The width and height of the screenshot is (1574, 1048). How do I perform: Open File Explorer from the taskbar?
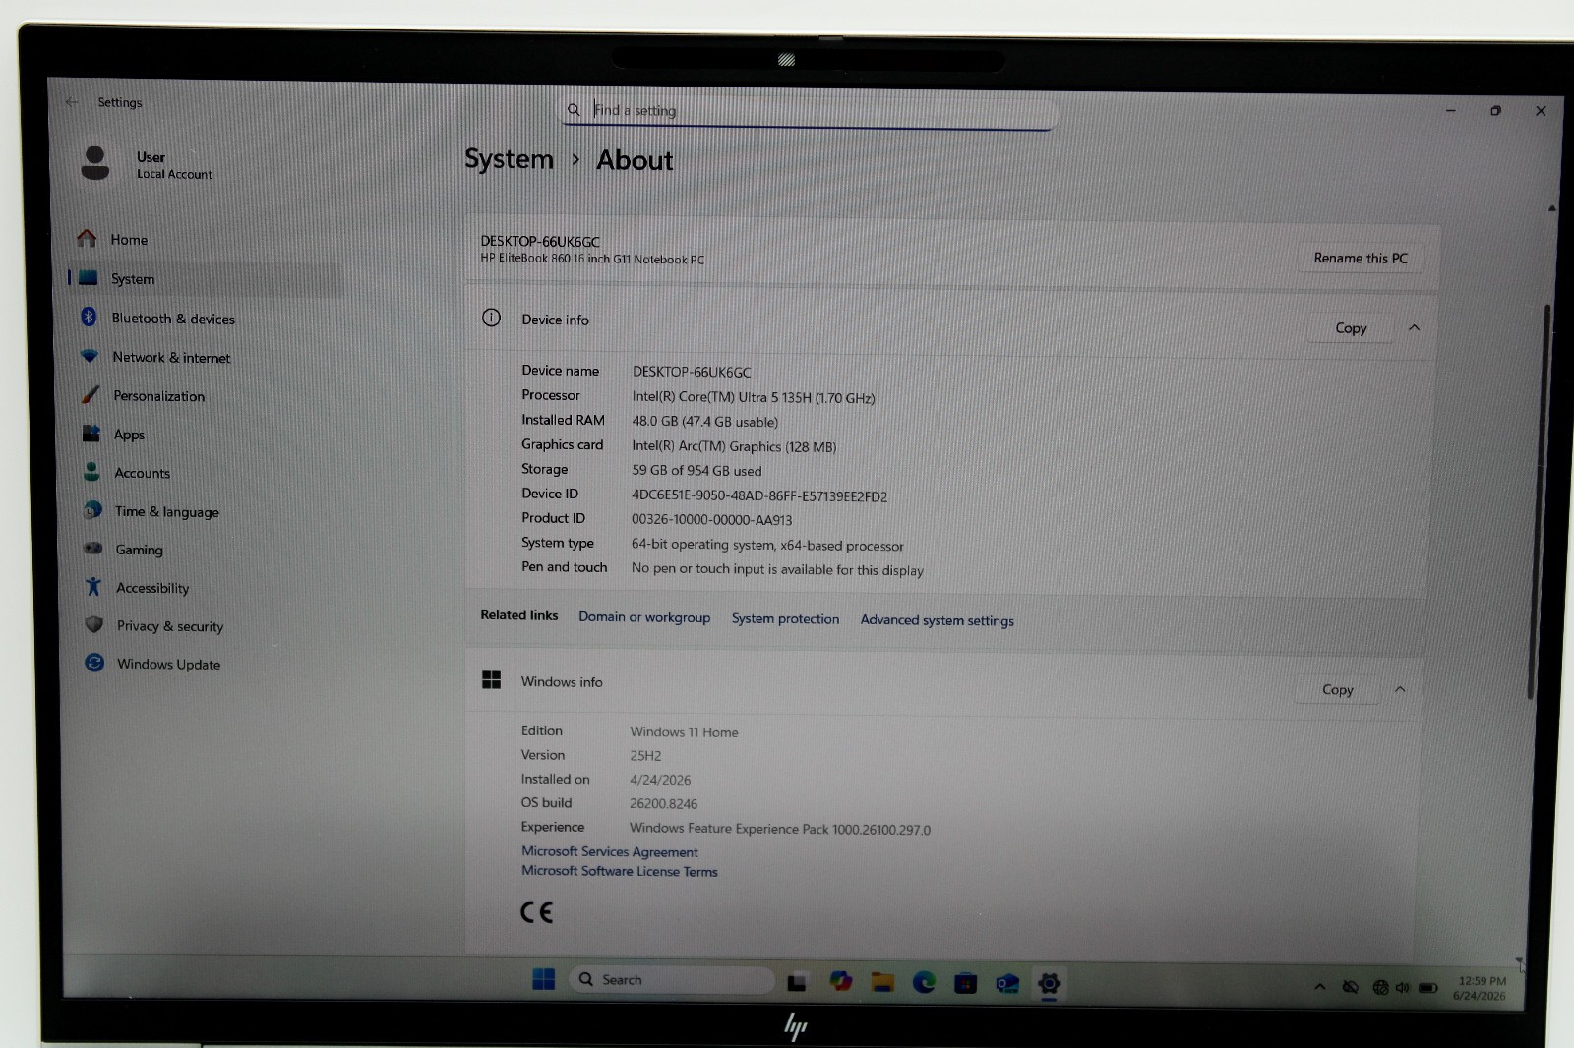pyautogui.click(x=882, y=982)
